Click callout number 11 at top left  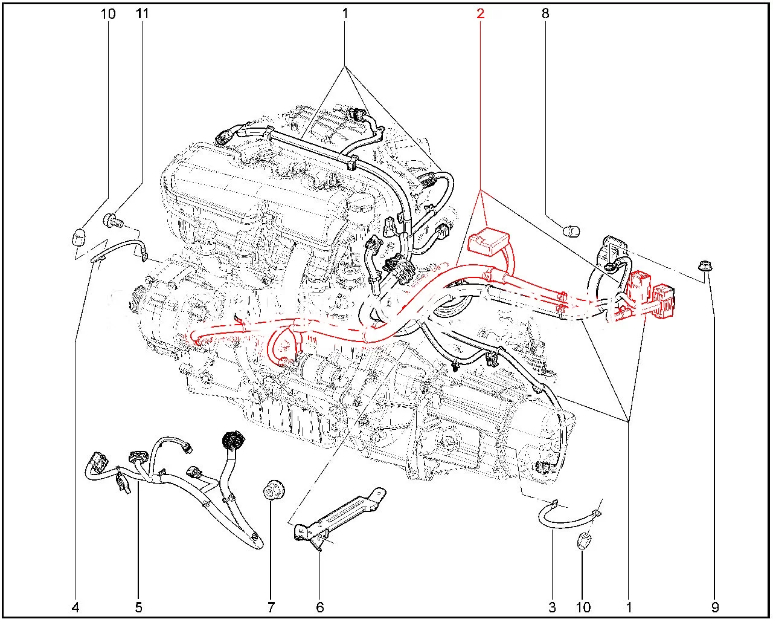tap(142, 13)
